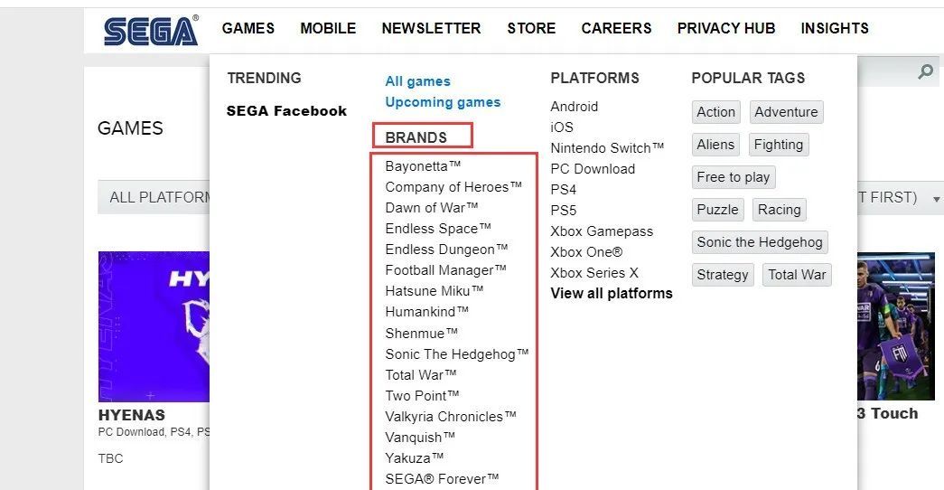Screen dimensions: 944x490
Task: Select the Racing tag
Action: [779, 210]
